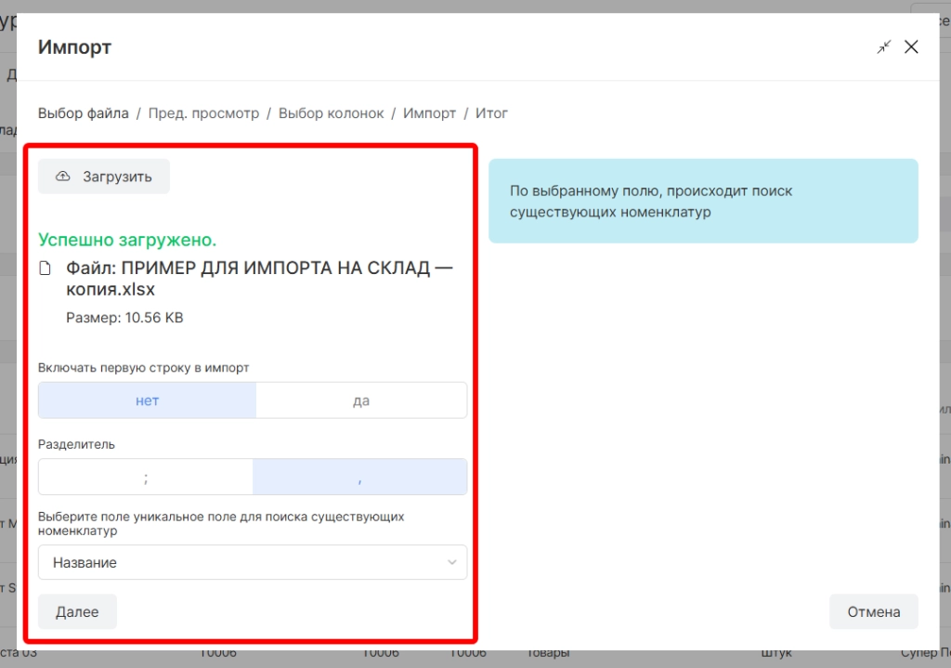Choose semicolon as the Разделитель

[x=146, y=477]
